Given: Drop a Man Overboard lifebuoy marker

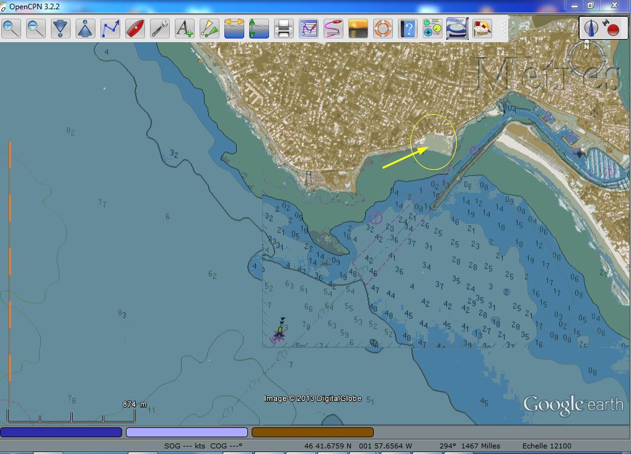Looking at the screenshot, I should click(x=382, y=29).
